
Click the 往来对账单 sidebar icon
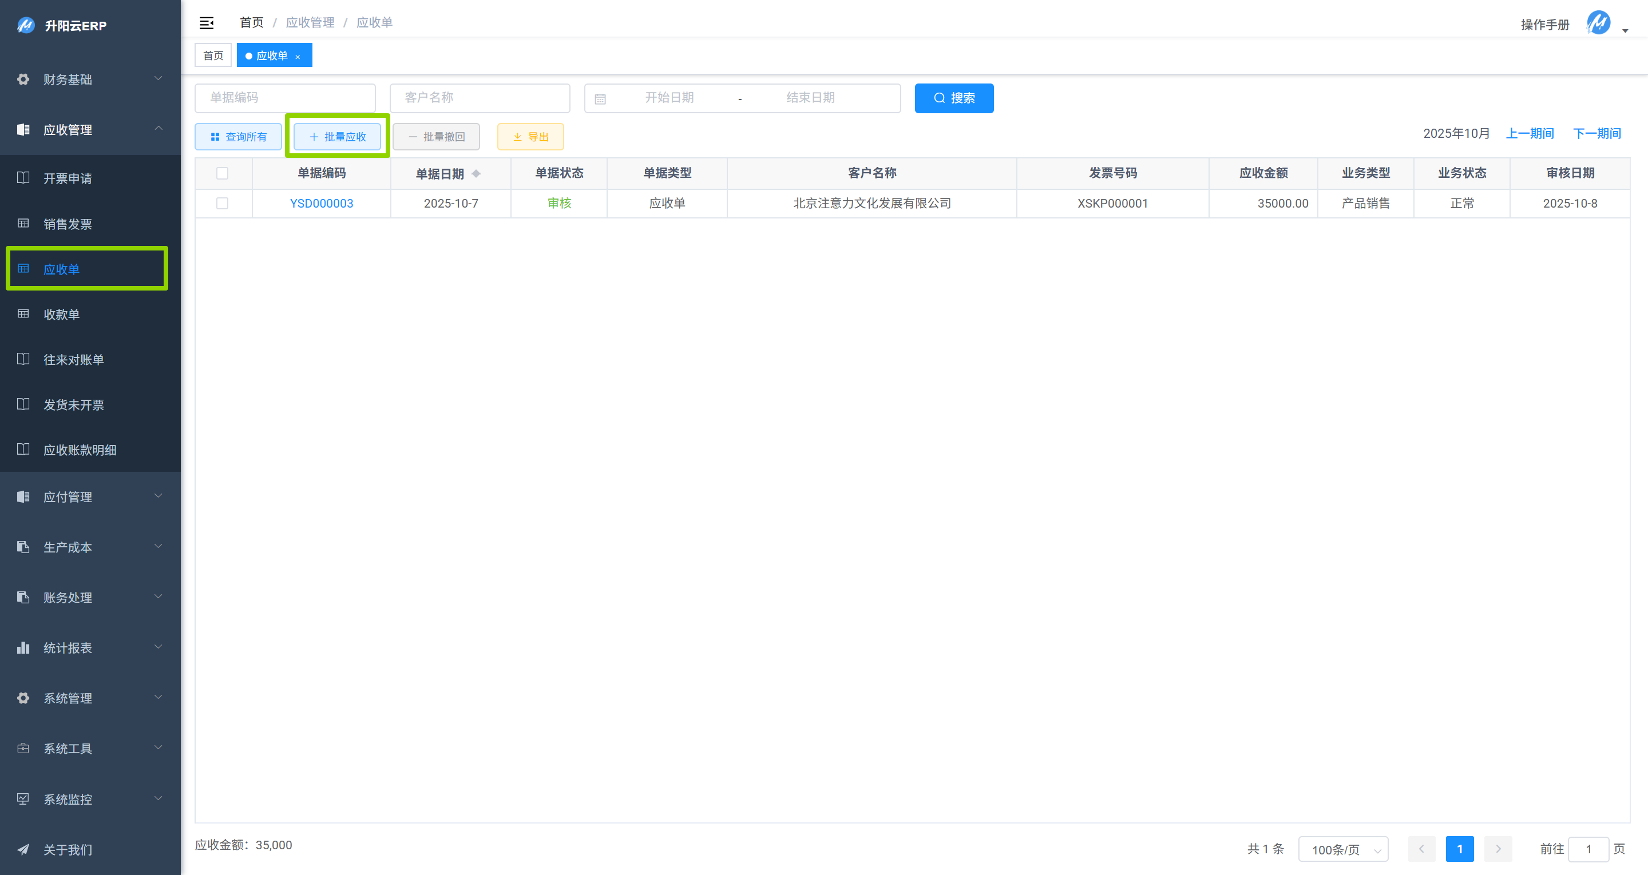23,359
